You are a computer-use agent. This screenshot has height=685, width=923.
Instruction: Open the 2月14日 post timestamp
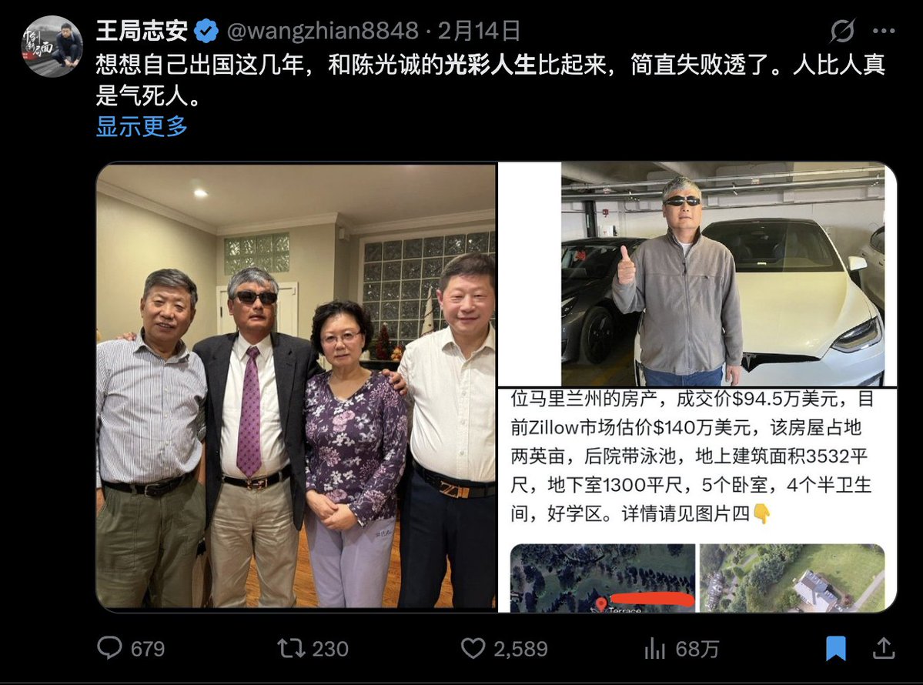point(479,31)
